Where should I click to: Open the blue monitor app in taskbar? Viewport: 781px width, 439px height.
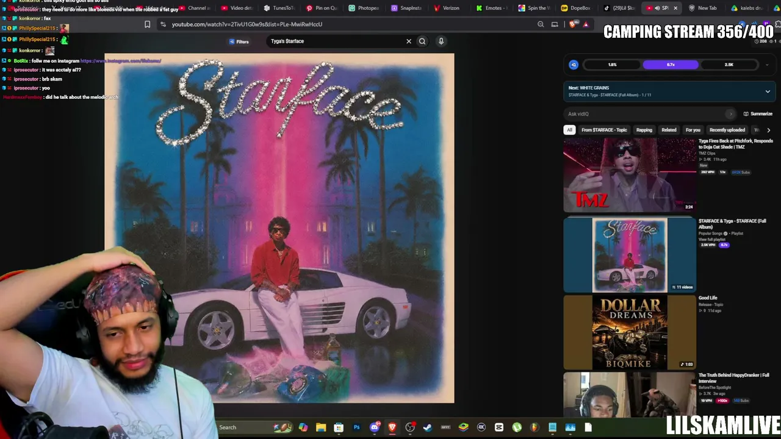[x=570, y=427]
